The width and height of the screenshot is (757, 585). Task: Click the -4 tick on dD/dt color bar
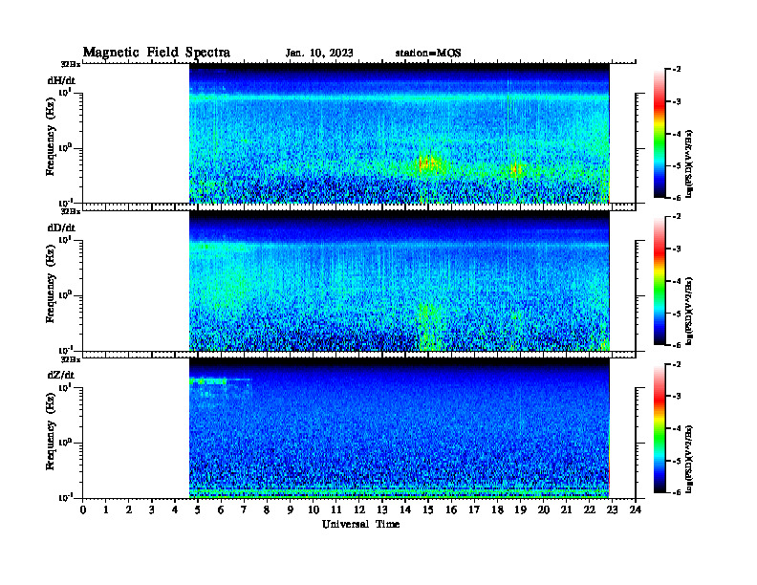pyautogui.click(x=677, y=281)
